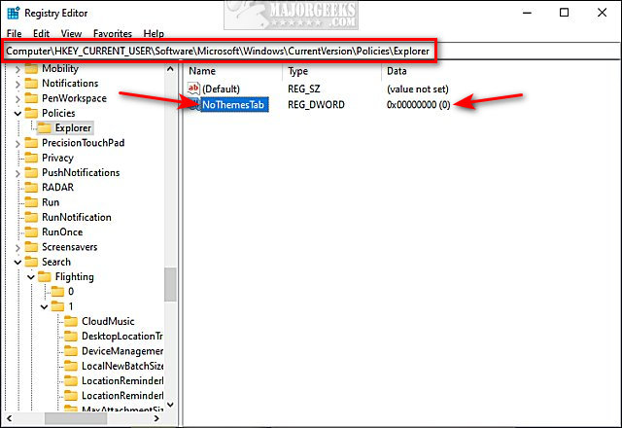Select the RADAR key label
Viewport: 622px width, 428px height.
click(x=57, y=187)
